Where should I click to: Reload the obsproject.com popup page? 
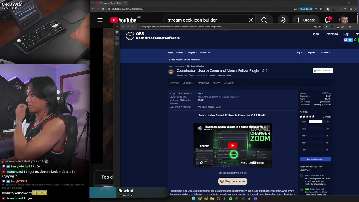point(133,27)
